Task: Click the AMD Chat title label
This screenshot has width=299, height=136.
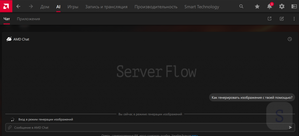Action: pos(21,39)
